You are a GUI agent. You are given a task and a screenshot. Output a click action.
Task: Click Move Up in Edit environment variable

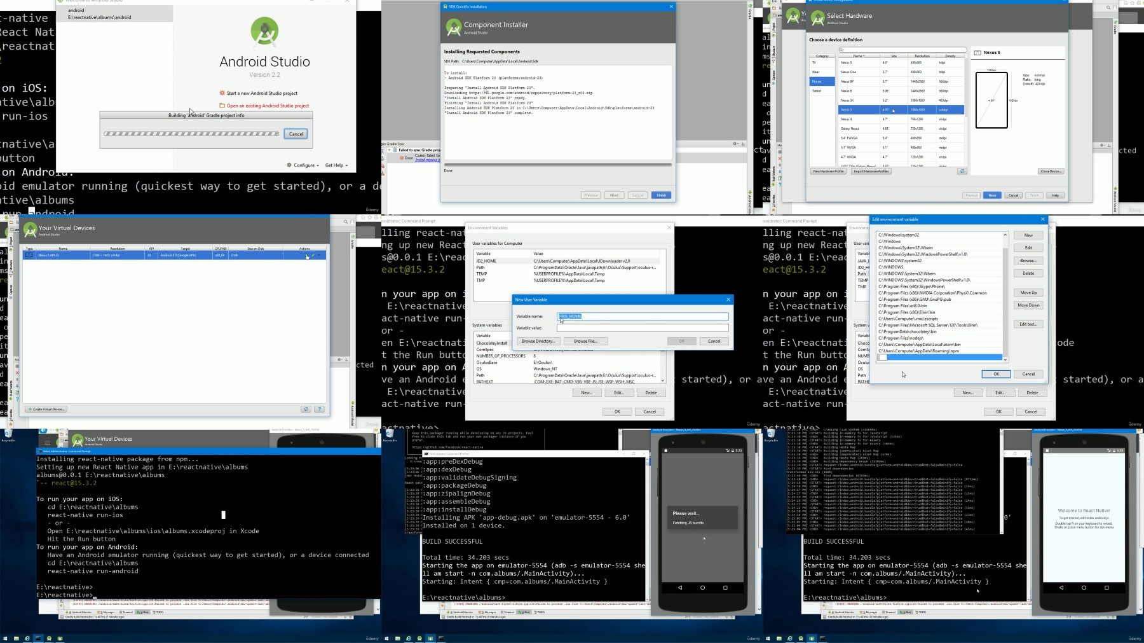(x=1028, y=293)
